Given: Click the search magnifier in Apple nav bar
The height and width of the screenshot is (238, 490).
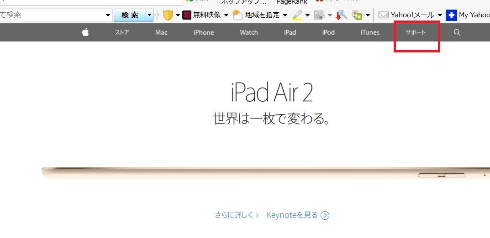Looking at the screenshot, I should tap(457, 32).
